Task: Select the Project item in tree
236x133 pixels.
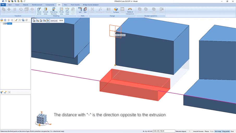Action: (x=9, y=23)
